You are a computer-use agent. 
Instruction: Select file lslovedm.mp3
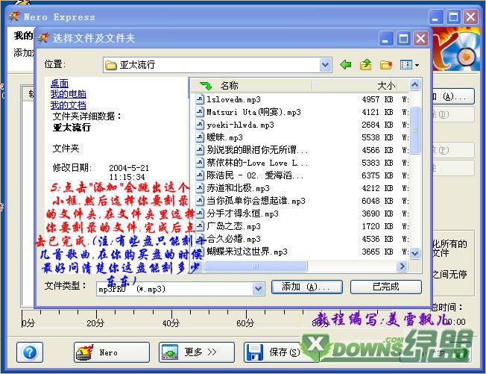coord(234,99)
